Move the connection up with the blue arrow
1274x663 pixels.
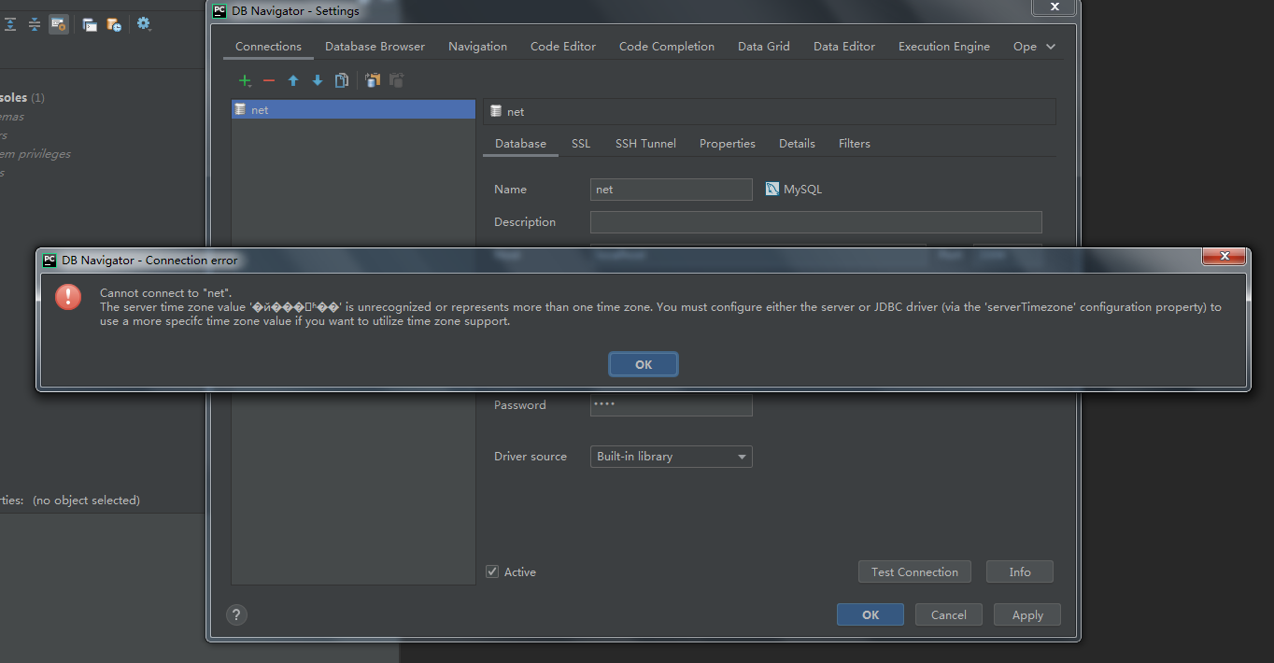[x=293, y=81]
